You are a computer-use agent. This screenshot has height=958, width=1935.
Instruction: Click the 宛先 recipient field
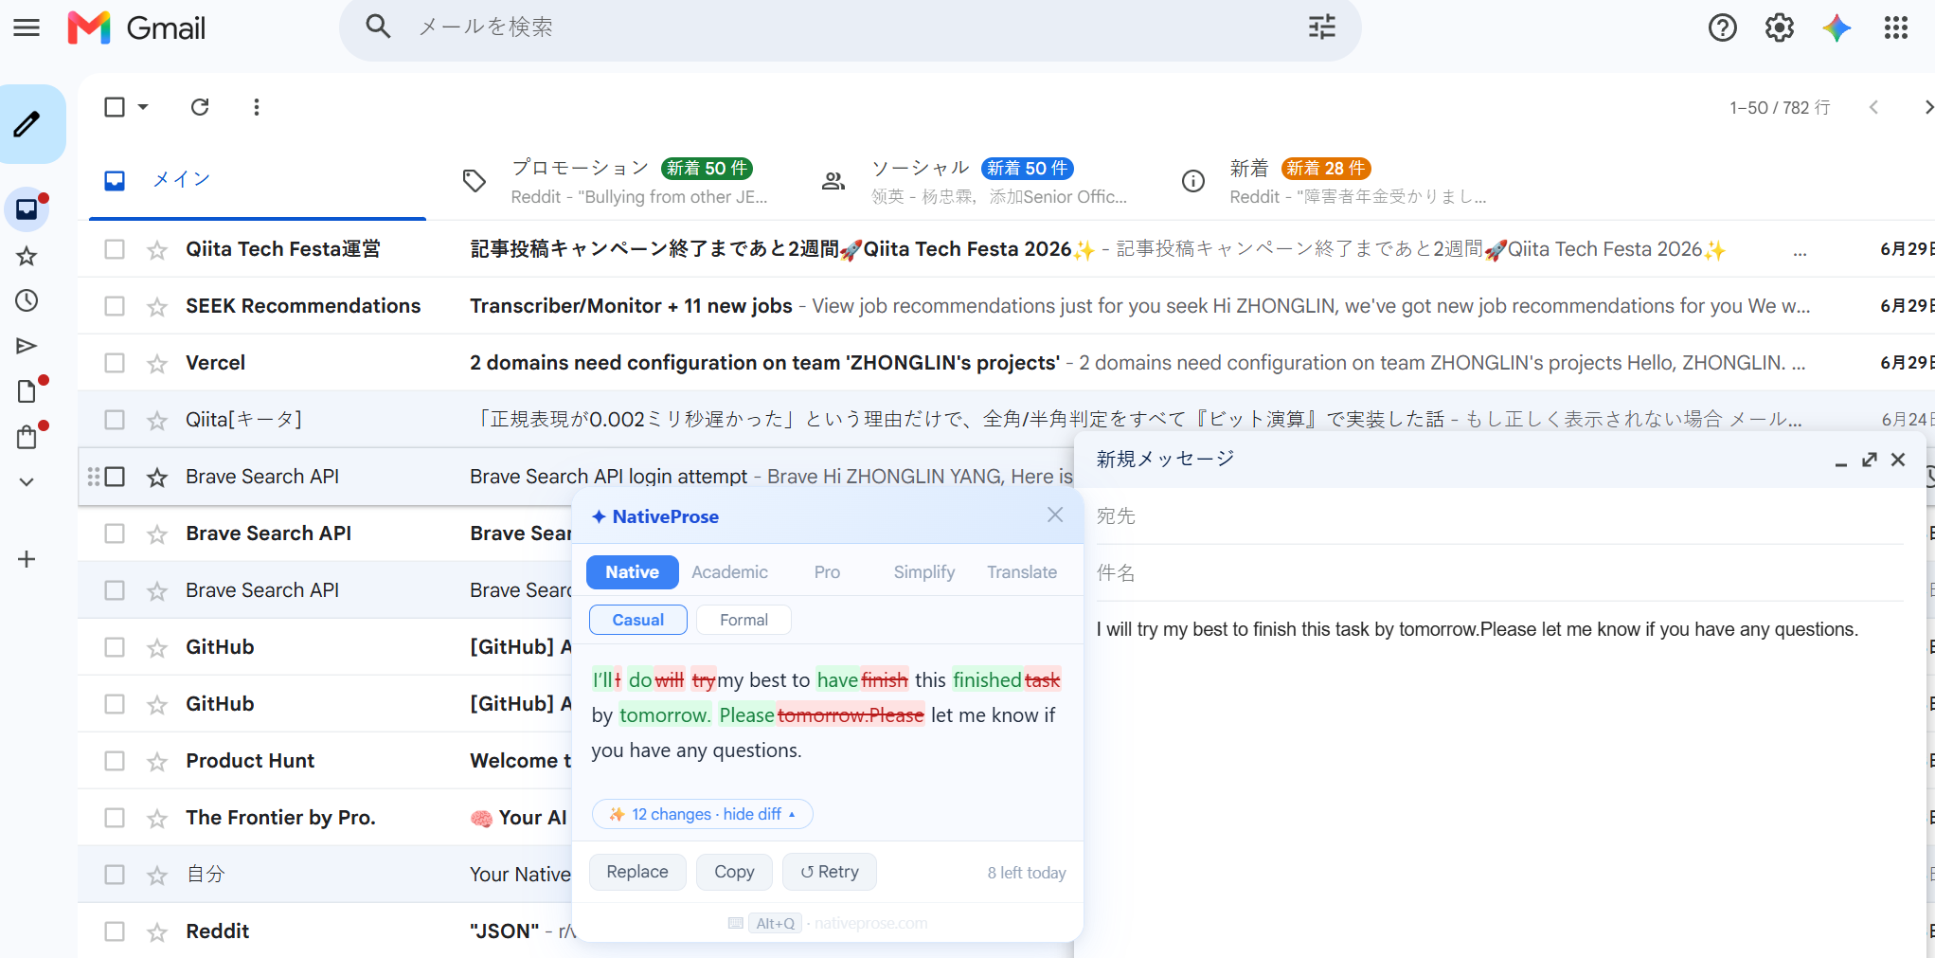point(1499,516)
